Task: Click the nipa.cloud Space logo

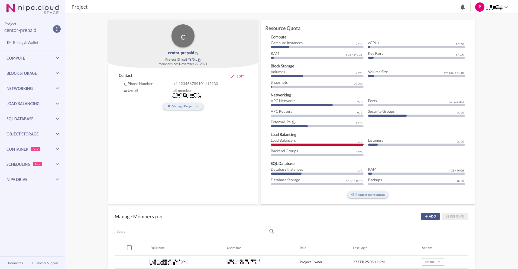Action: (33, 8)
